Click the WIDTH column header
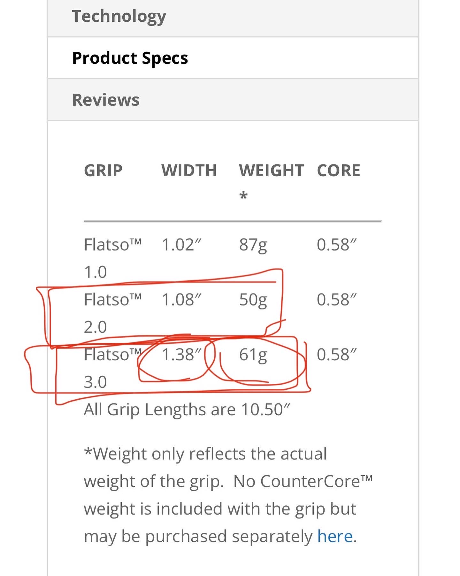 [x=189, y=171]
